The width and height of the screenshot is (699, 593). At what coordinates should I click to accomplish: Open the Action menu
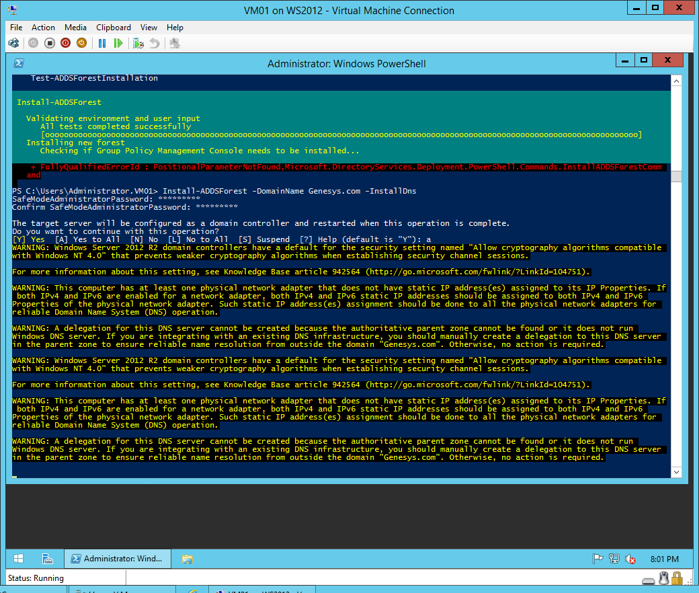43,28
